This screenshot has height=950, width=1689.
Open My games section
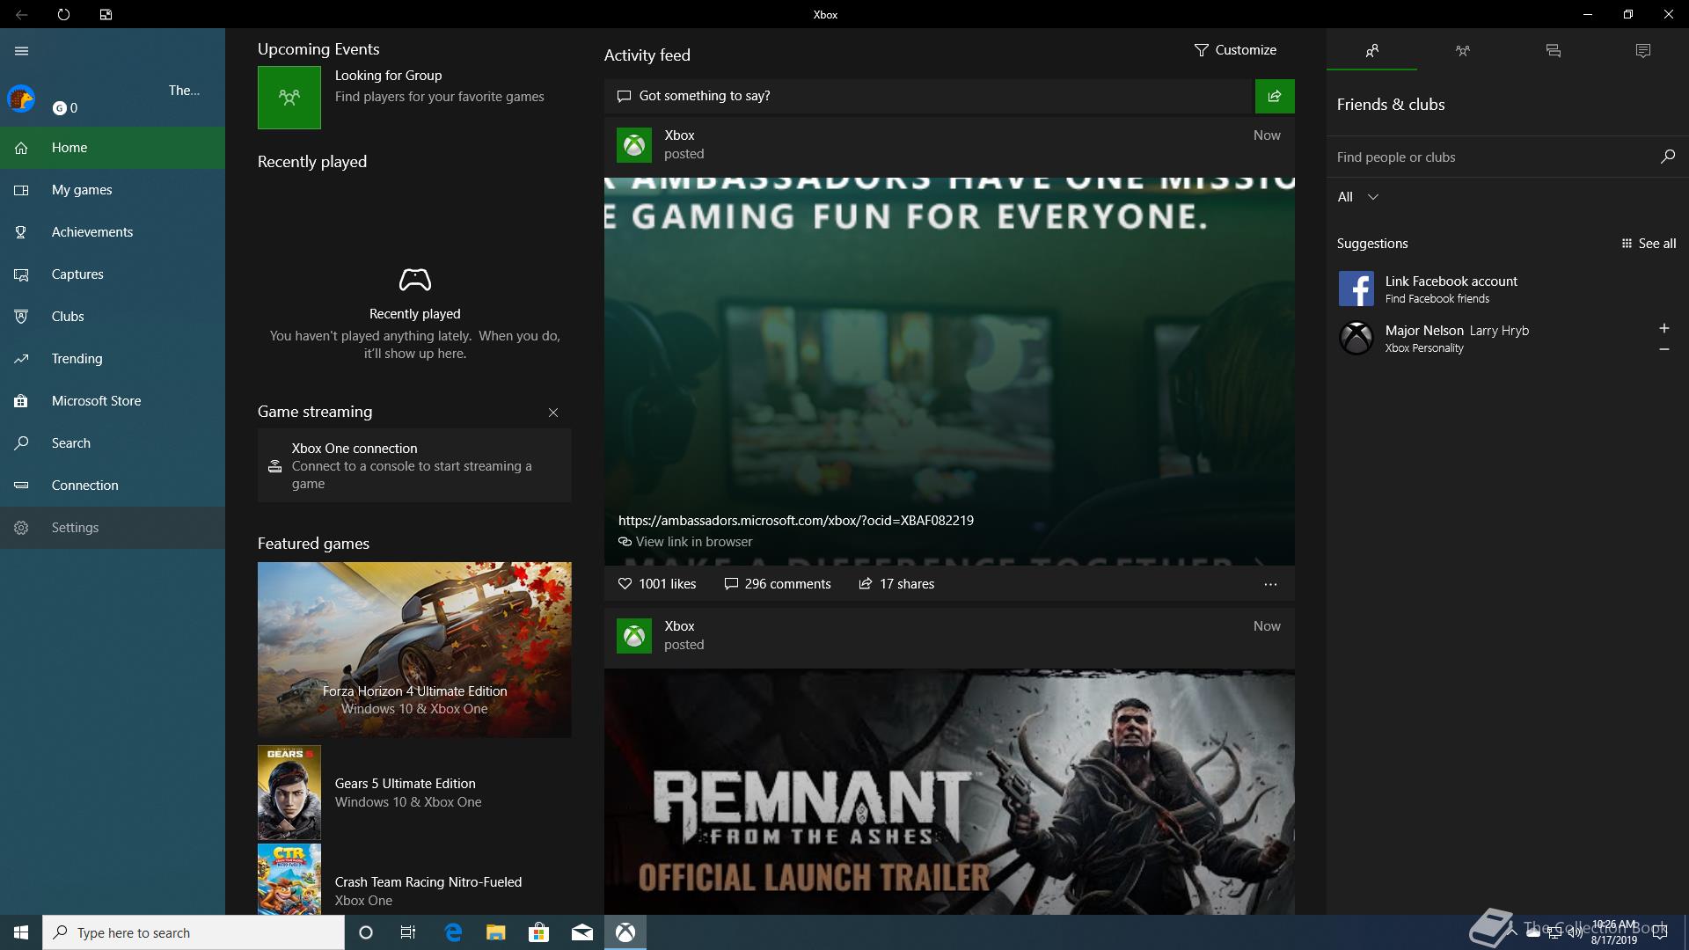pos(113,190)
